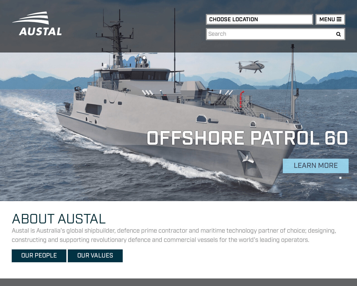Open the Choose Location dropdown
357x286 pixels.
[259, 19]
